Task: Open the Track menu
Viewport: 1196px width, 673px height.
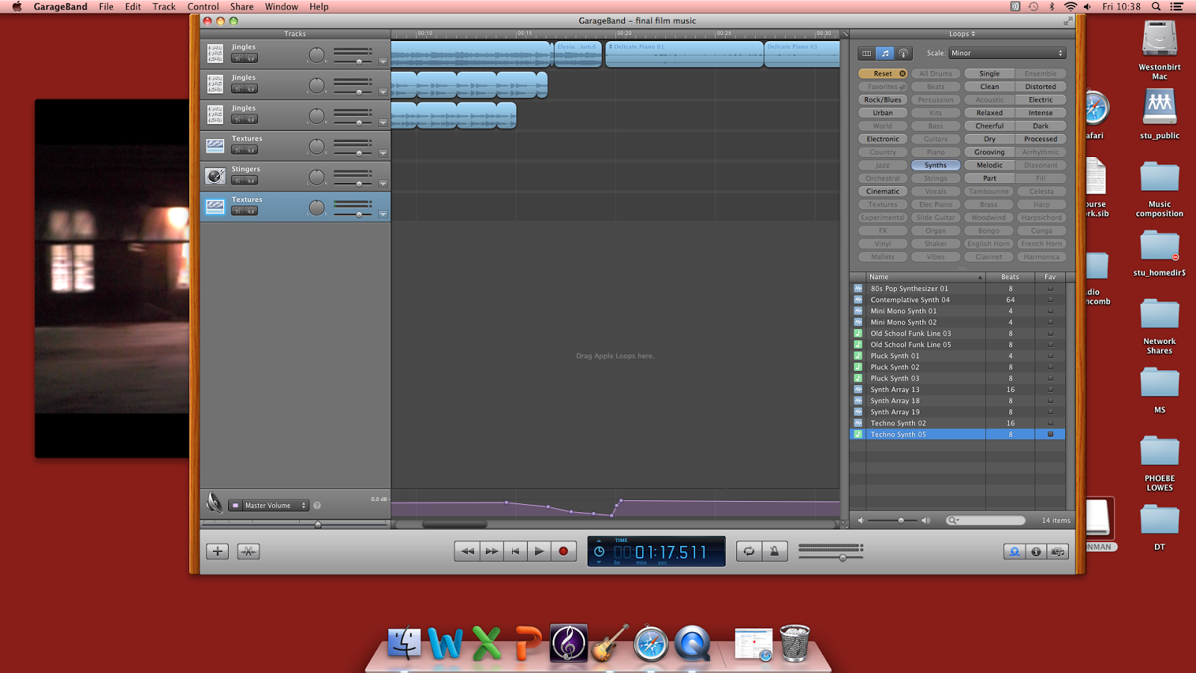Action: (164, 7)
